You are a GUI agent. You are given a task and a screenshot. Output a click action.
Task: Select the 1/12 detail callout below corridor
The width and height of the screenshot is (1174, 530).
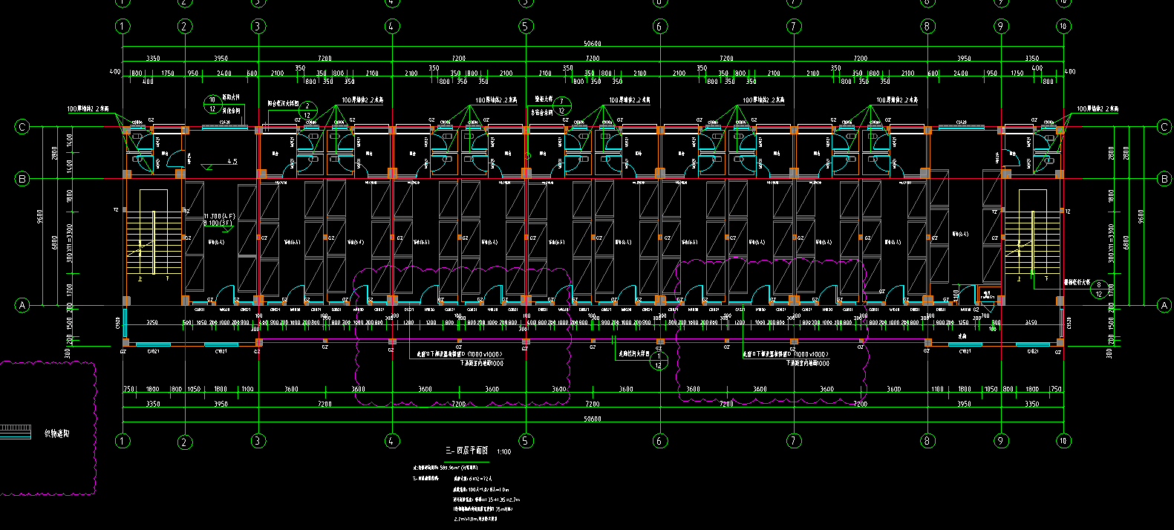pyautogui.click(x=658, y=361)
